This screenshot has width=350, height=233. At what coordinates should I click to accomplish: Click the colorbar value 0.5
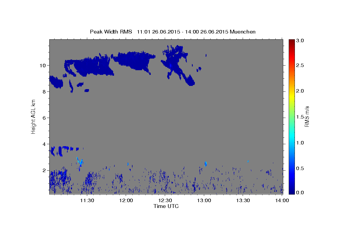300,168
